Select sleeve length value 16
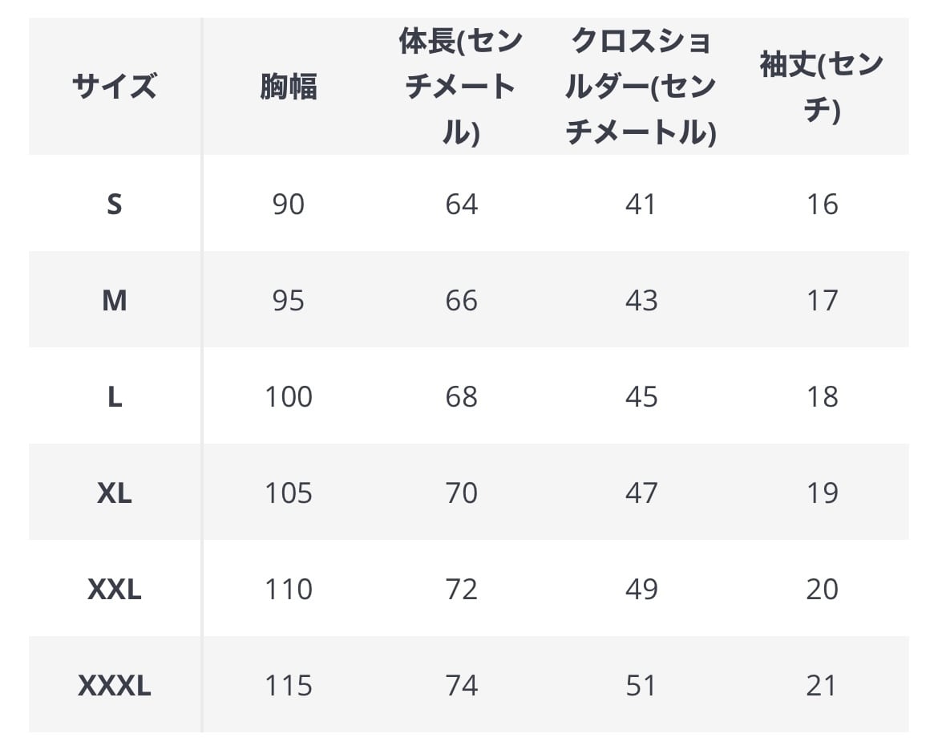The height and width of the screenshot is (742, 938). [822, 205]
